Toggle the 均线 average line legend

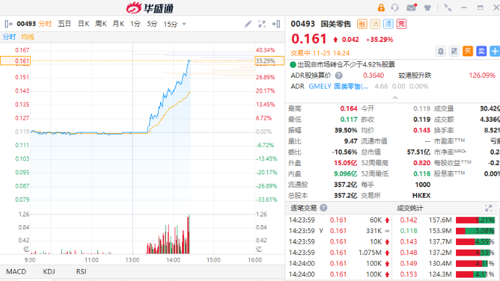[x=28, y=37]
